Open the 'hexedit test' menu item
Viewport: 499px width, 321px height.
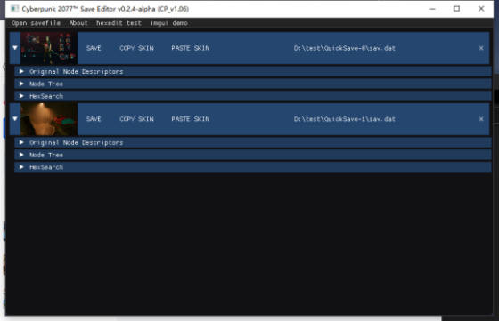119,23
